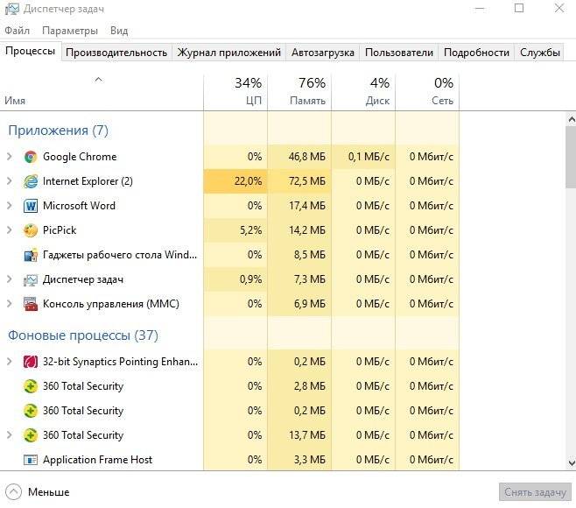Sort by the Сеть column header
This screenshot has width=576, height=508.
click(427, 92)
